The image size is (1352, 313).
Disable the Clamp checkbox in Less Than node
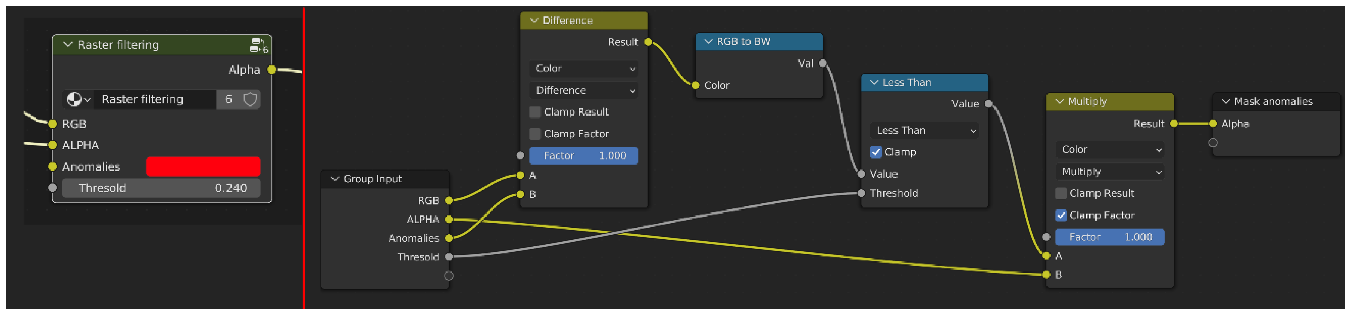[876, 152]
